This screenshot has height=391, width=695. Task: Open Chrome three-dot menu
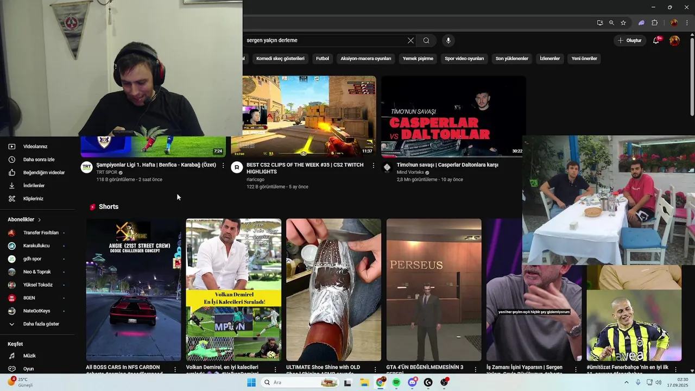(x=686, y=23)
